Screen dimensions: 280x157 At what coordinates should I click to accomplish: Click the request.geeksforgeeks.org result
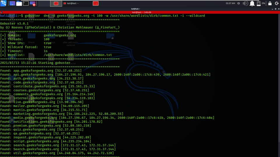tap(45, 137)
